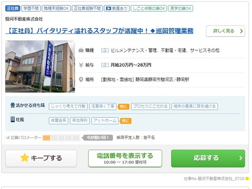The height and width of the screenshot is (189, 252).
Task: Select the プロセスにこだわる tag
Action: pyautogui.click(x=150, y=107)
